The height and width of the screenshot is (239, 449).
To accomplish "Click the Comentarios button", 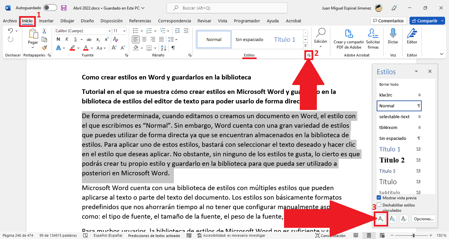I will tap(389, 21).
